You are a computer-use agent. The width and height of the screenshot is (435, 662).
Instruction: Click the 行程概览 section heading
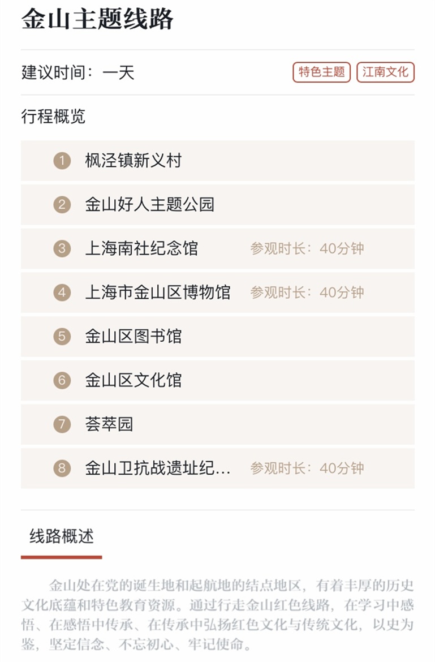53,117
